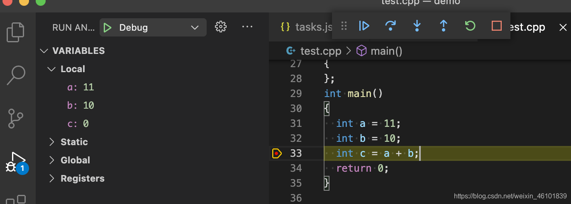Start debugging with green play icon

click(107, 28)
